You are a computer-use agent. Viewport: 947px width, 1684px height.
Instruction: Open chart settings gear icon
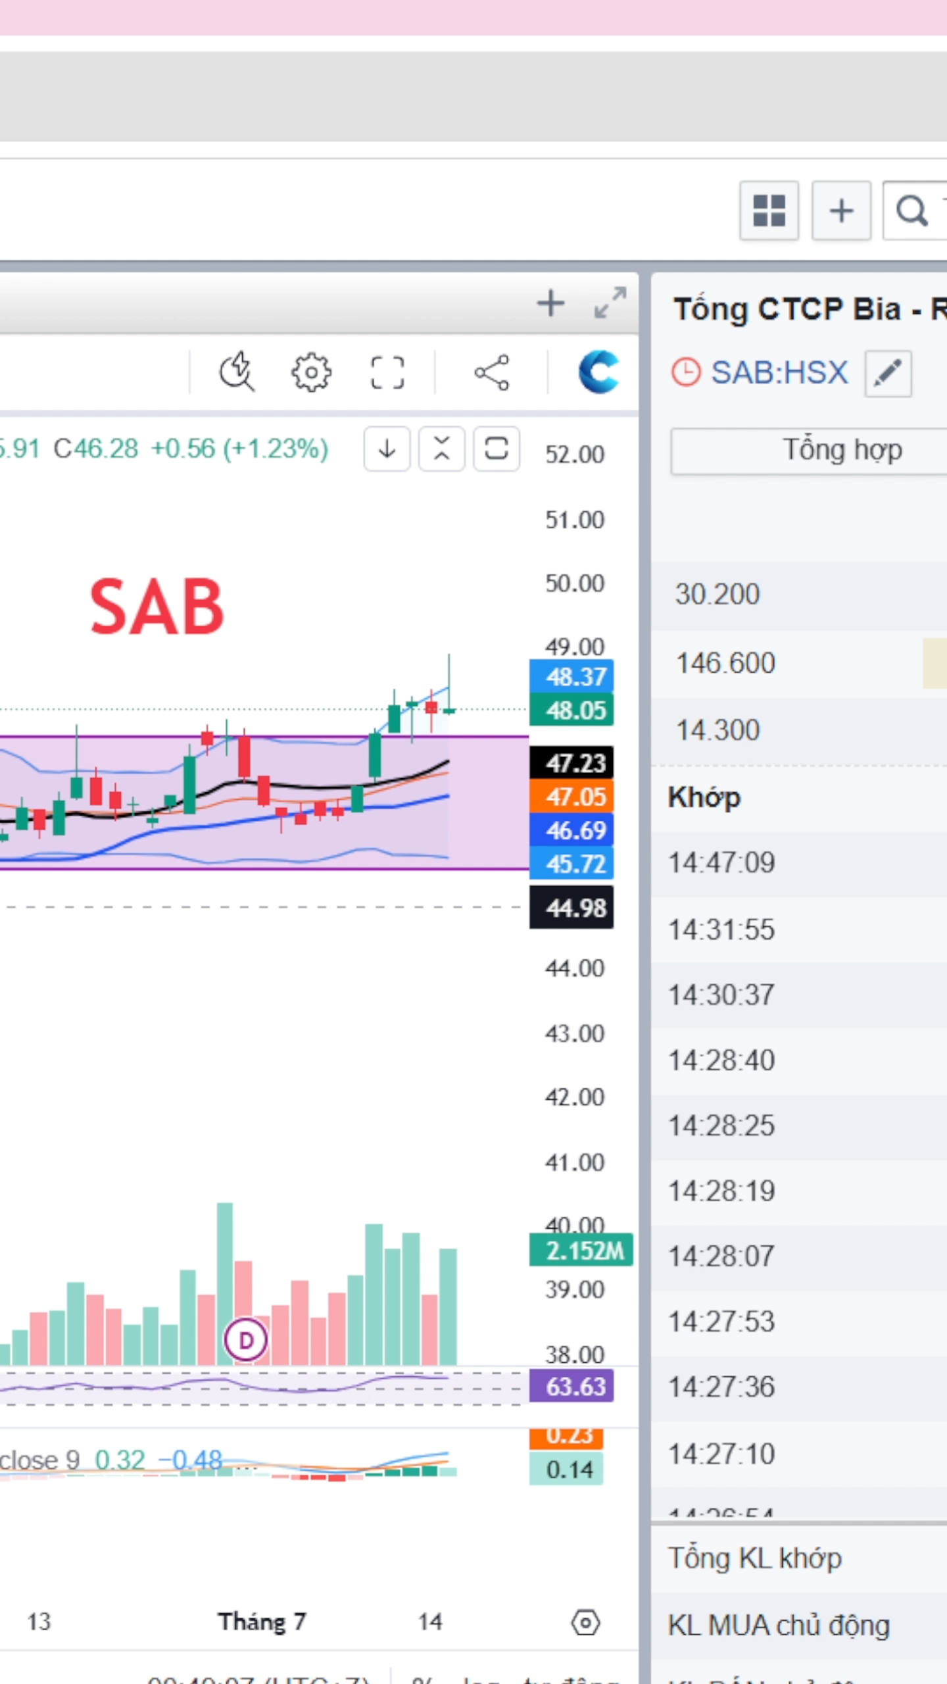click(311, 373)
